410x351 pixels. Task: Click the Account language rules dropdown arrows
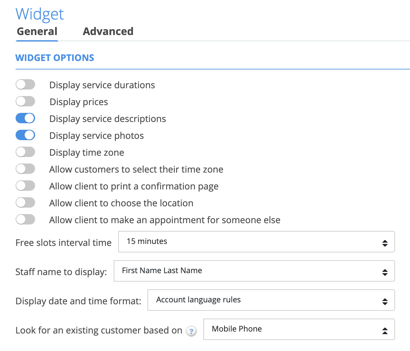(385, 302)
